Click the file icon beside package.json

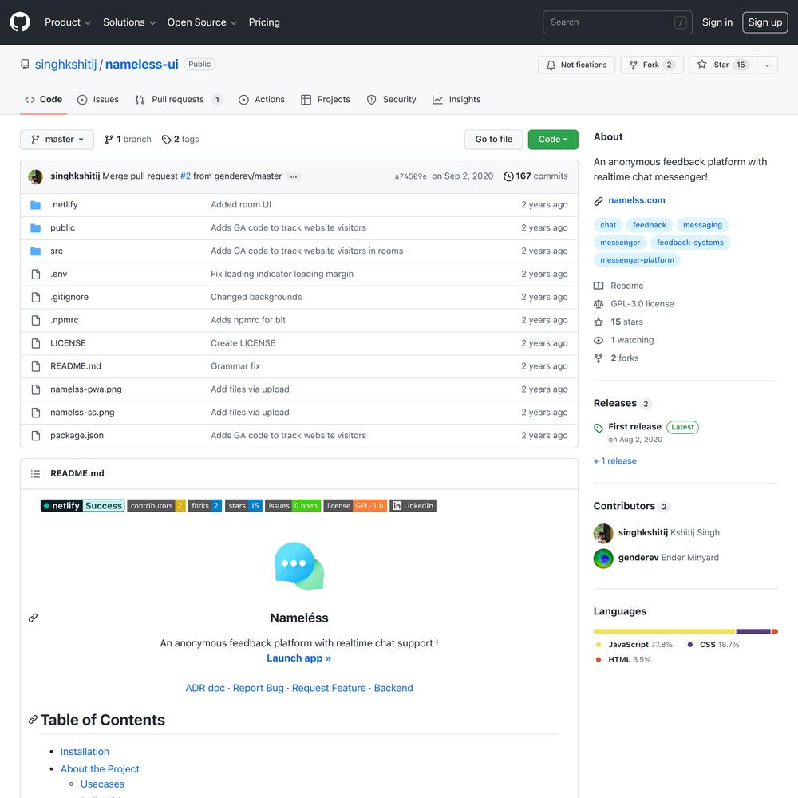(36, 436)
